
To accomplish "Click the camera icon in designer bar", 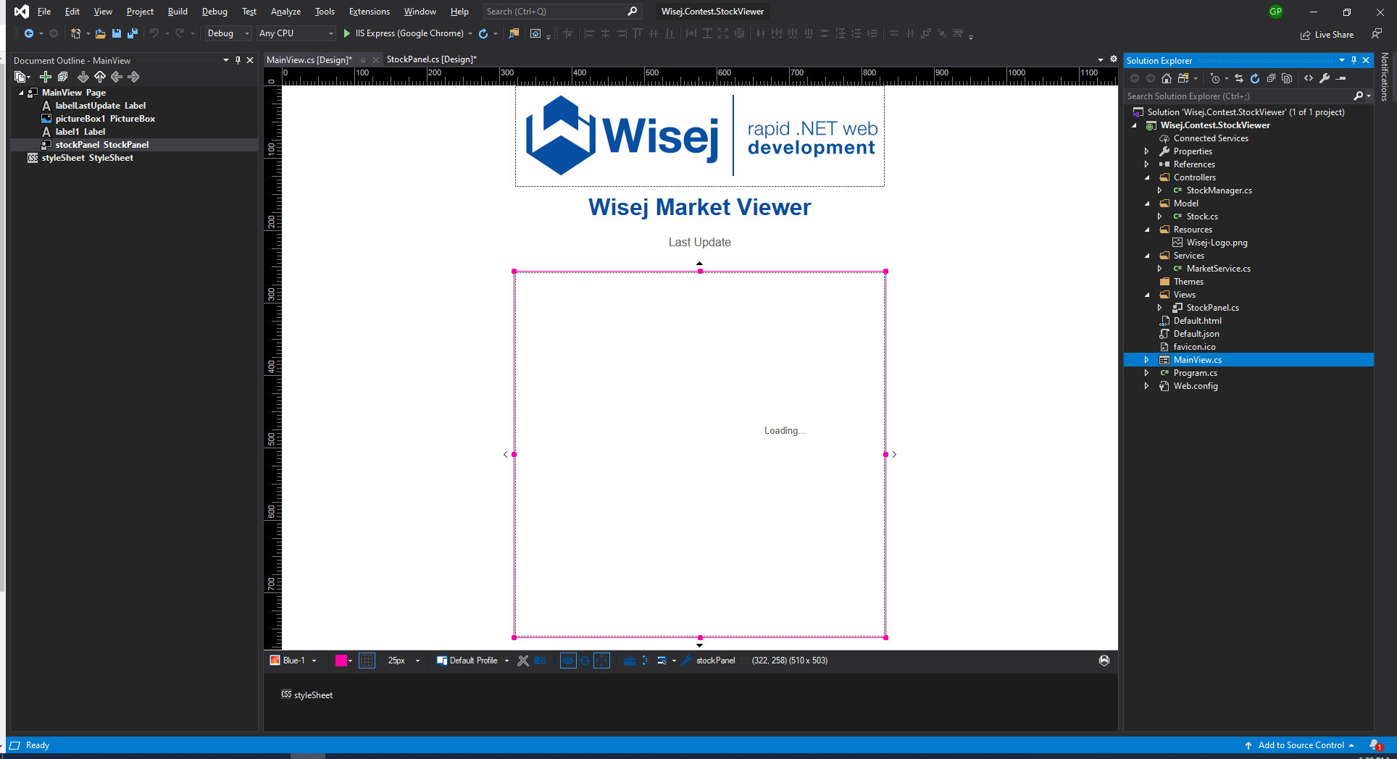I will coord(540,661).
